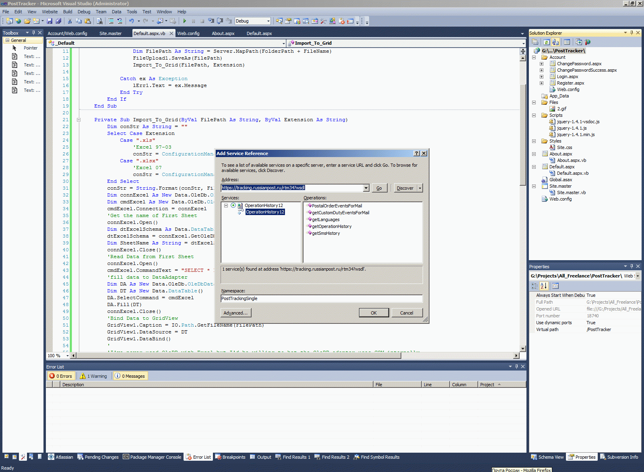
Task: Click Properties icon in Solution Explorer toolbar
Action: (x=535, y=42)
